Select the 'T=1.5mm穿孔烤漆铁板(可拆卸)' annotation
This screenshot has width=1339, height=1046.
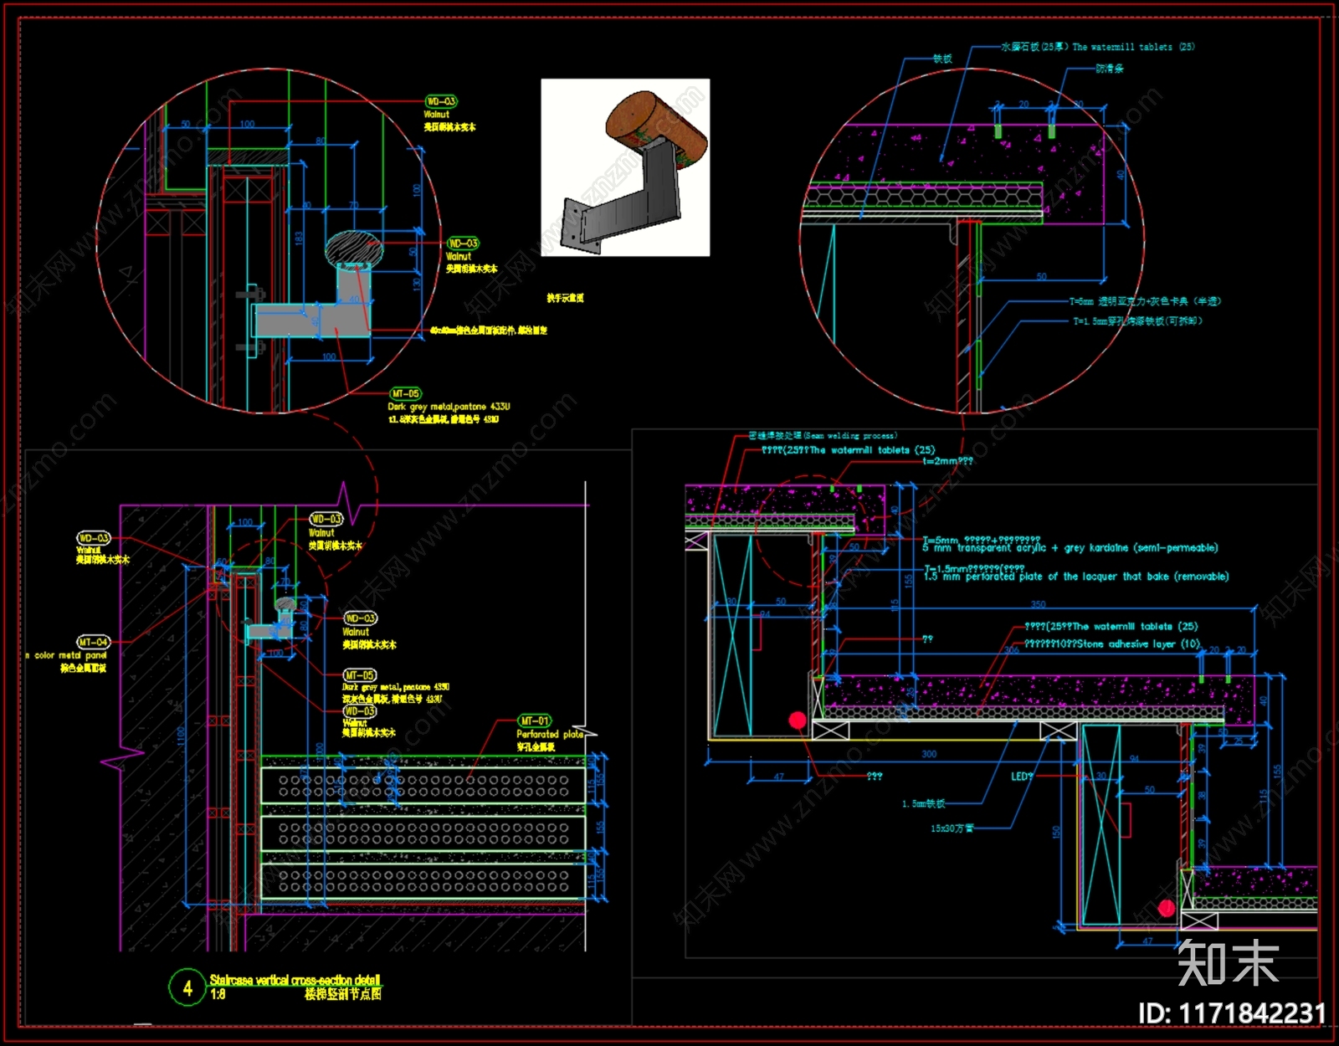pyautogui.click(x=1138, y=321)
